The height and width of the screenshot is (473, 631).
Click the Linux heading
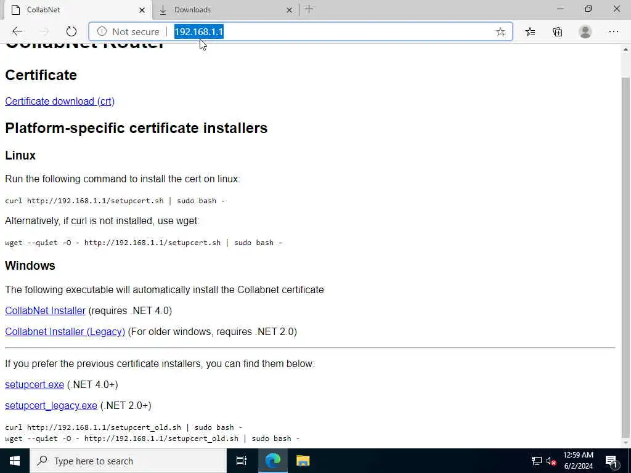click(x=20, y=155)
